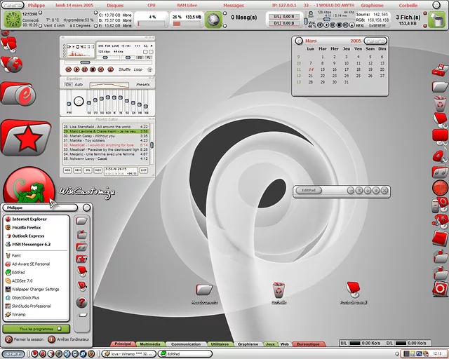Toggle Loop in Winamp
449x359 pixels.
[138, 69]
